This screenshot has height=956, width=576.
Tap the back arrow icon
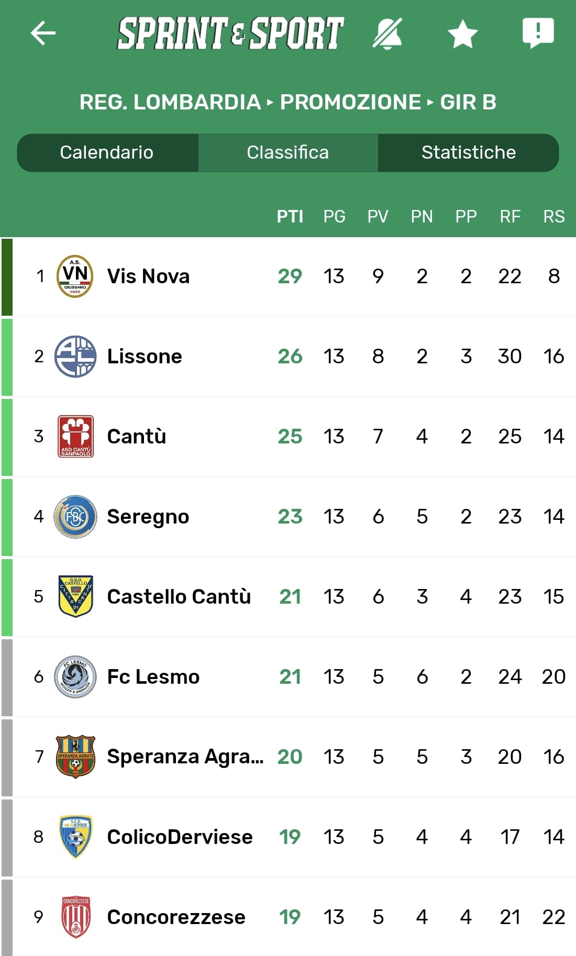point(43,34)
